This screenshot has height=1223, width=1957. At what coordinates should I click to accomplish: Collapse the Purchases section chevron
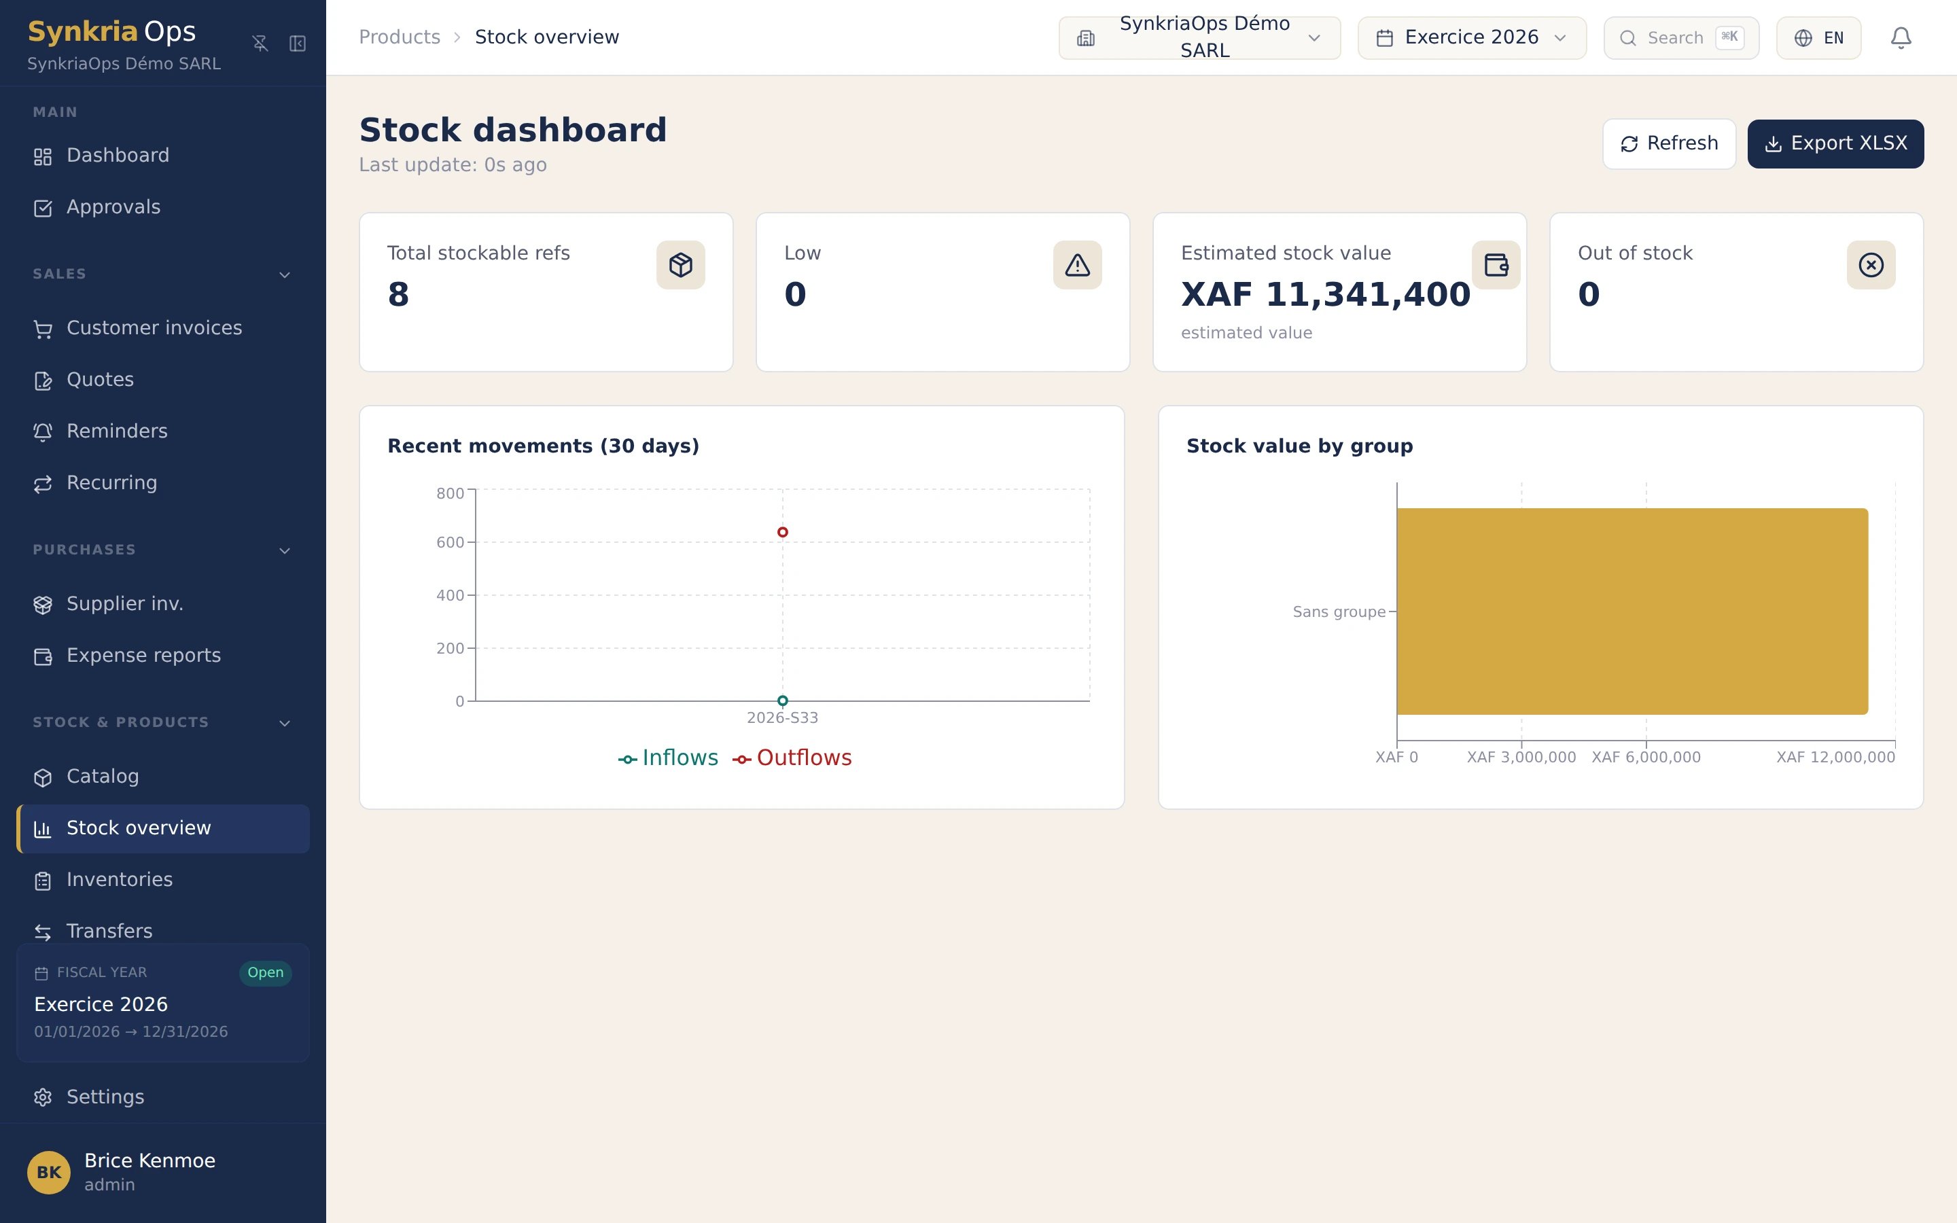[x=285, y=551]
